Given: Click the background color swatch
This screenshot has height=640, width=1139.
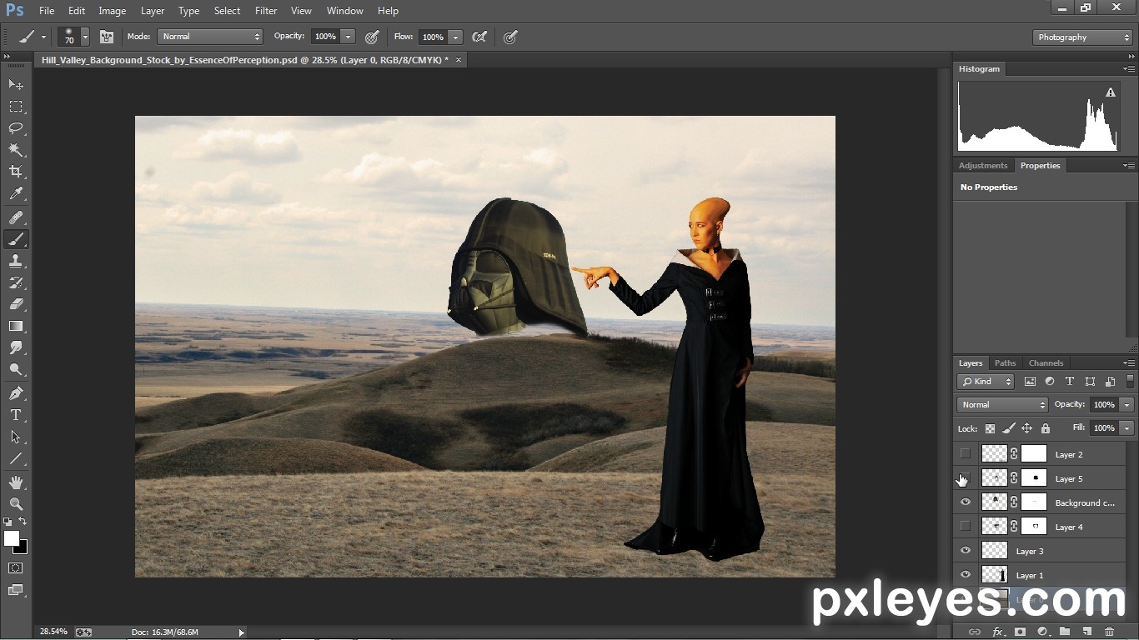Looking at the screenshot, I should pos(23,548).
